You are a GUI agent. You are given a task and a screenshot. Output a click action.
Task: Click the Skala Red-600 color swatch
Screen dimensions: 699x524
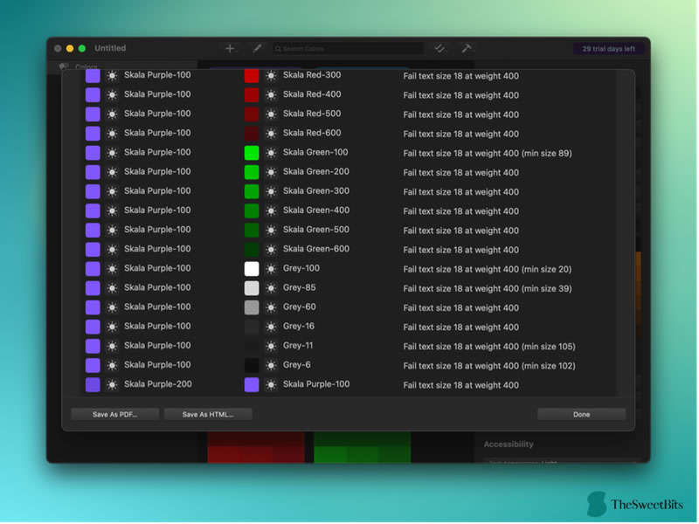coord(252,134)
